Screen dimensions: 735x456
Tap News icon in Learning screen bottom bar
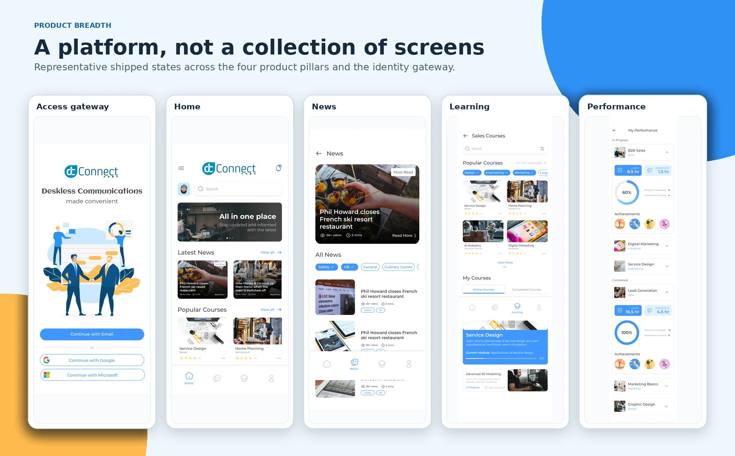pos(495,308)
